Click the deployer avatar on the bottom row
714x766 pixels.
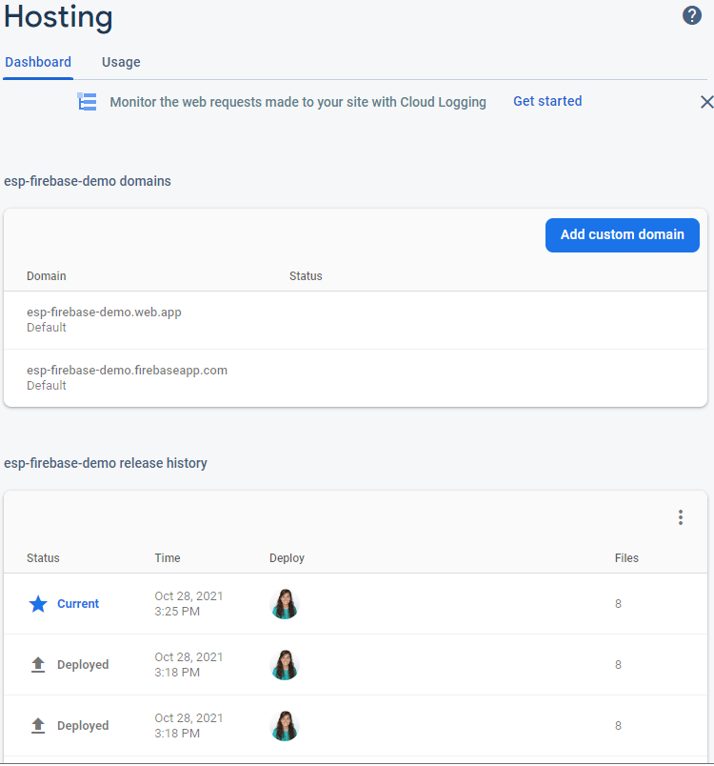285,725
